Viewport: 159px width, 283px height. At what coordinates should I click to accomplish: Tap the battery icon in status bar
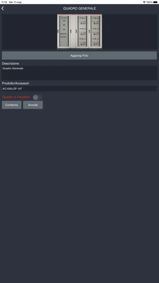(x=156, y=2)
